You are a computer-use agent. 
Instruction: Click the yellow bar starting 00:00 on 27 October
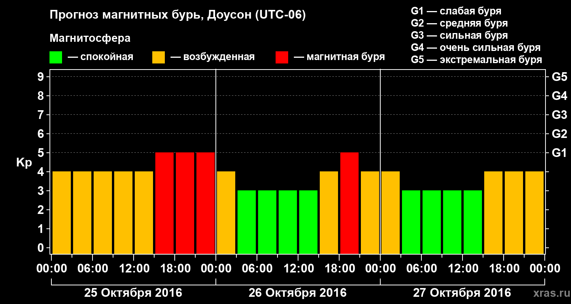[x=391, y=212]
